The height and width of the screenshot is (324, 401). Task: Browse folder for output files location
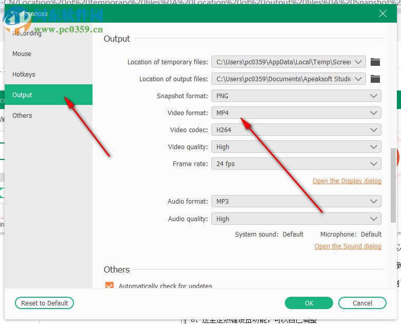click(375, 79)
